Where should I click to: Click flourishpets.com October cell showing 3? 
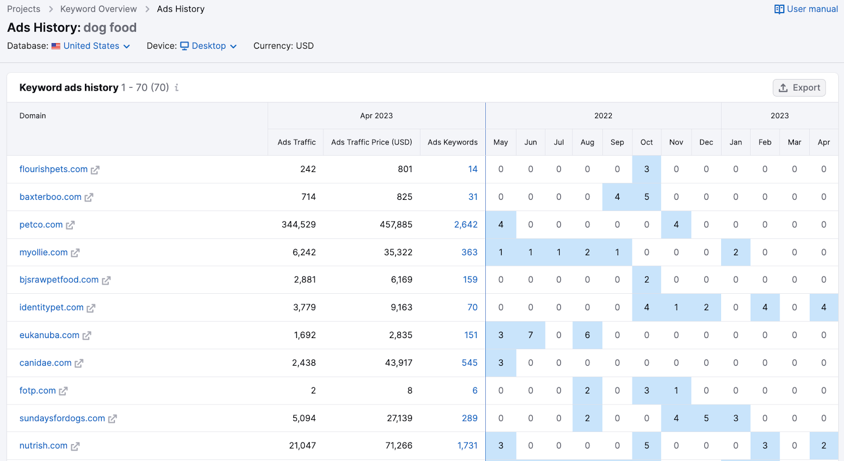coord(647,169)
